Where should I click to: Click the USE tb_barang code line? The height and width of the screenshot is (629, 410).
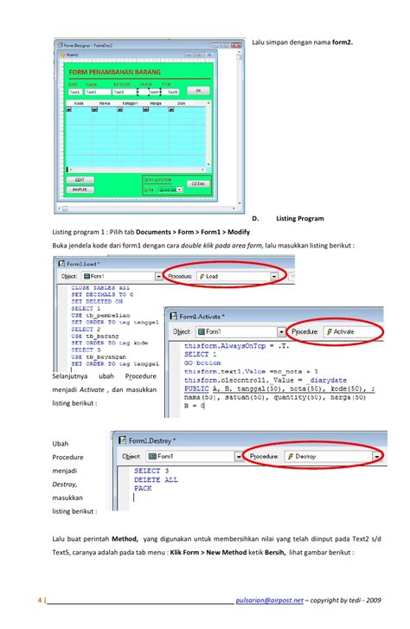click(x=95, y=337)
